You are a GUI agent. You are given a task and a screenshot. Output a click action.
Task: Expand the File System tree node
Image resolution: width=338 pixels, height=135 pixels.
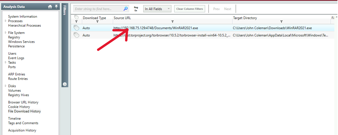pyautogui.click(x=6, y=33)
